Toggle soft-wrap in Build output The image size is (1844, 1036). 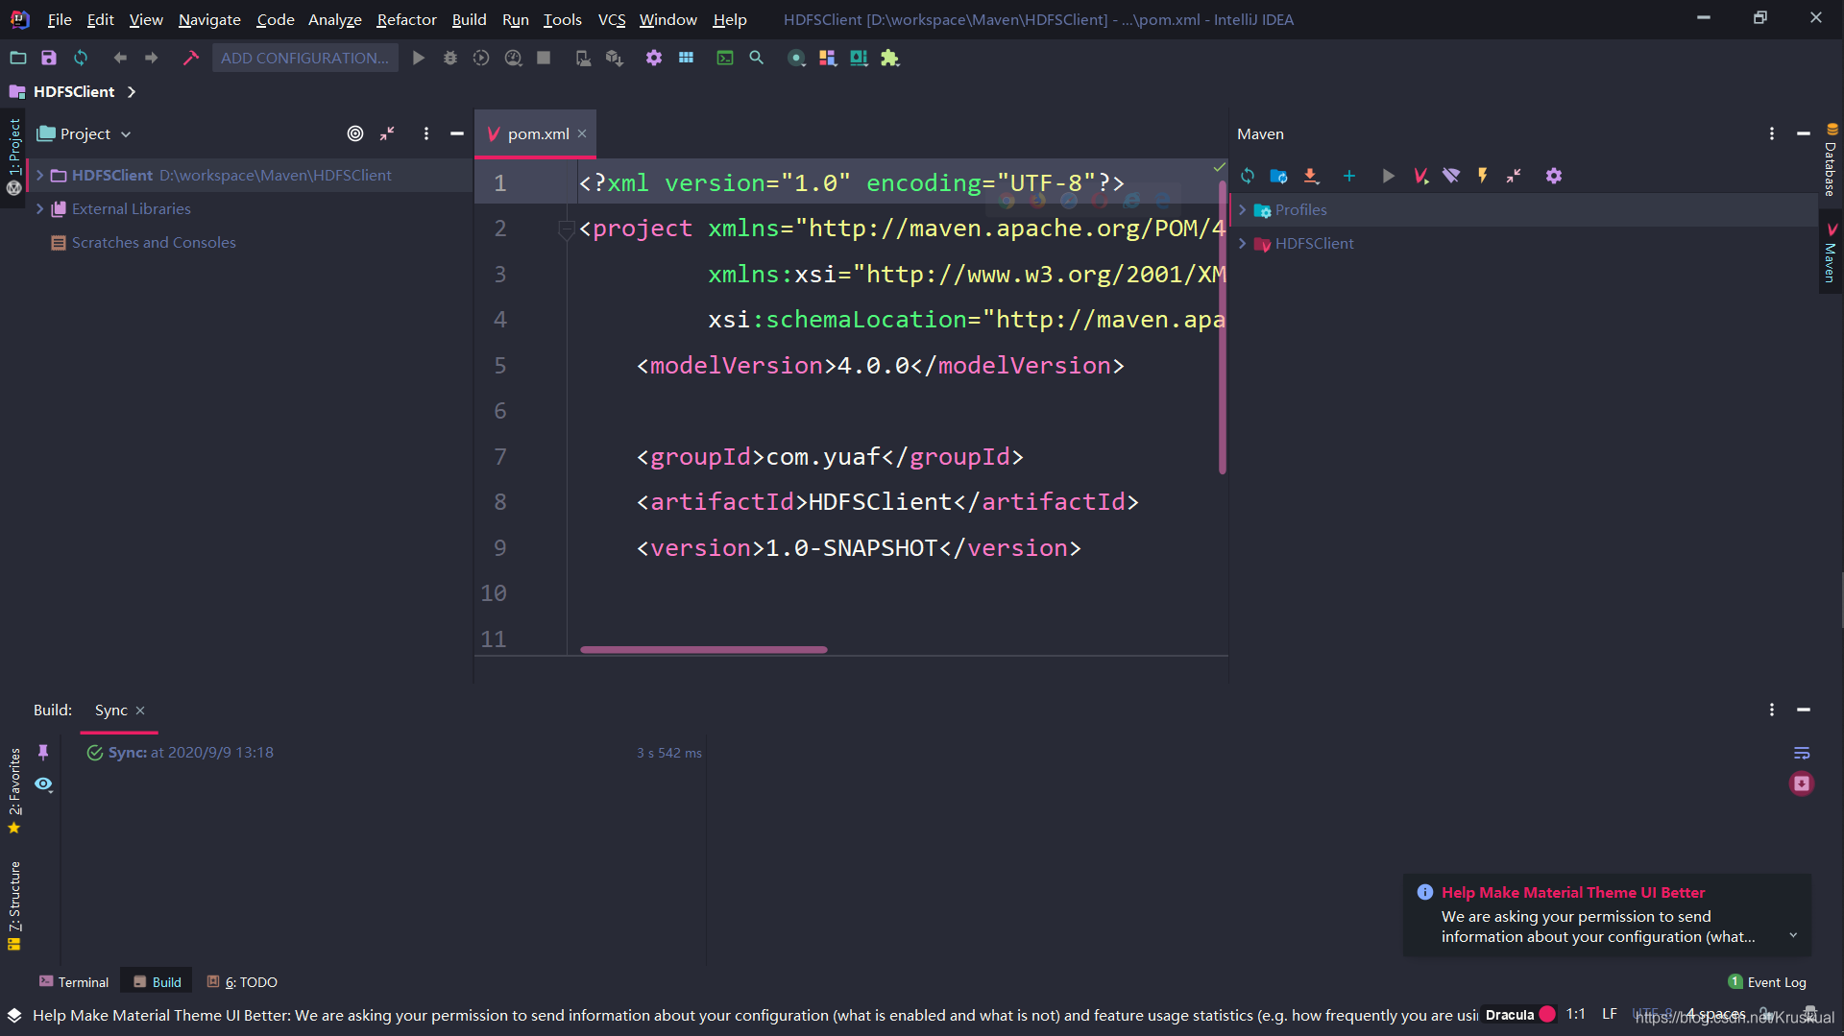tap(1802, 753)
